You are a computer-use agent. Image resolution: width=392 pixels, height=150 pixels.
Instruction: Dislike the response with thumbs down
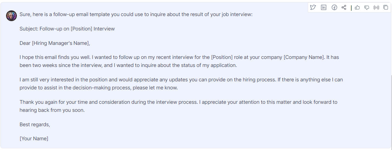pyautogui.click(x=367, y=7)
